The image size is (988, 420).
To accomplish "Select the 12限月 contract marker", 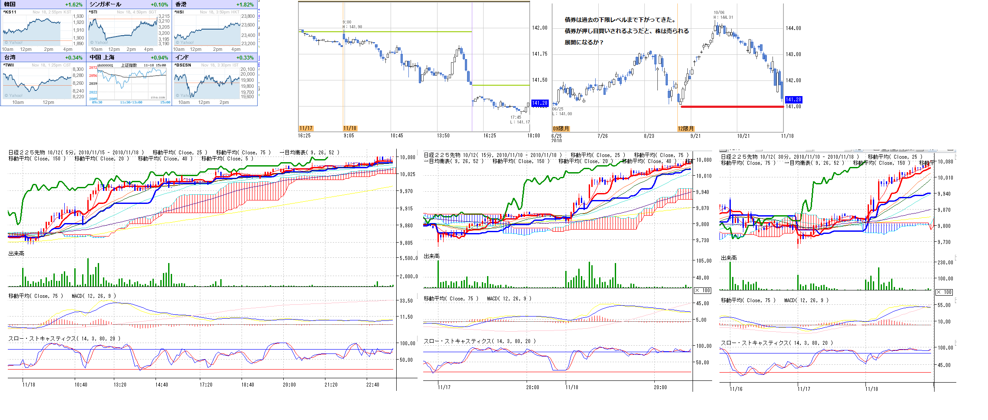I will coord(686,129).
